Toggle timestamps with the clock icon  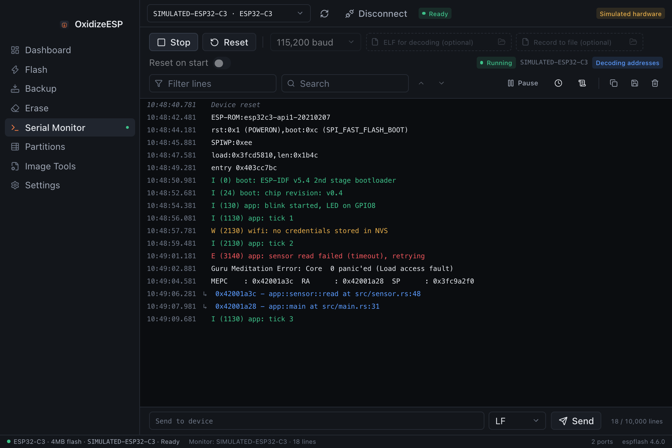tap(558, 83)
